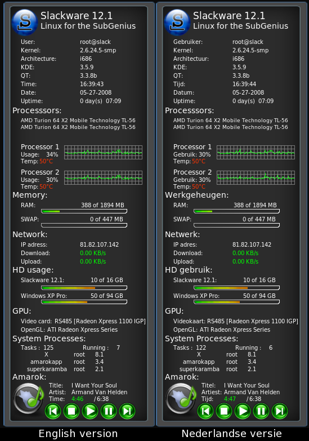Click the Amarok wolf icon in English widget
This screenshot has width=309, height=441.
point(28,398)
